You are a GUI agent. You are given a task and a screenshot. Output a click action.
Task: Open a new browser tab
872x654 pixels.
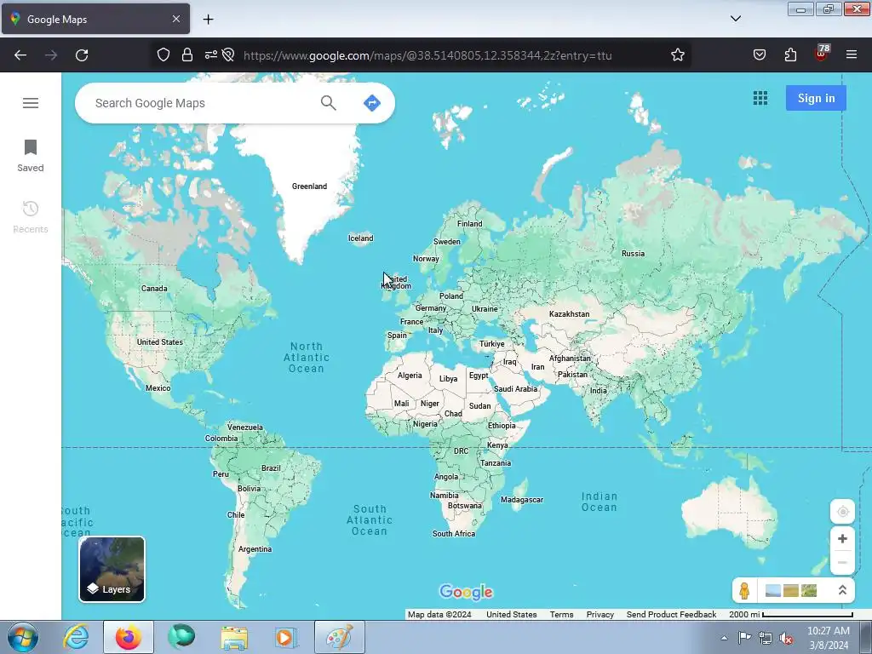click(208, 20)
